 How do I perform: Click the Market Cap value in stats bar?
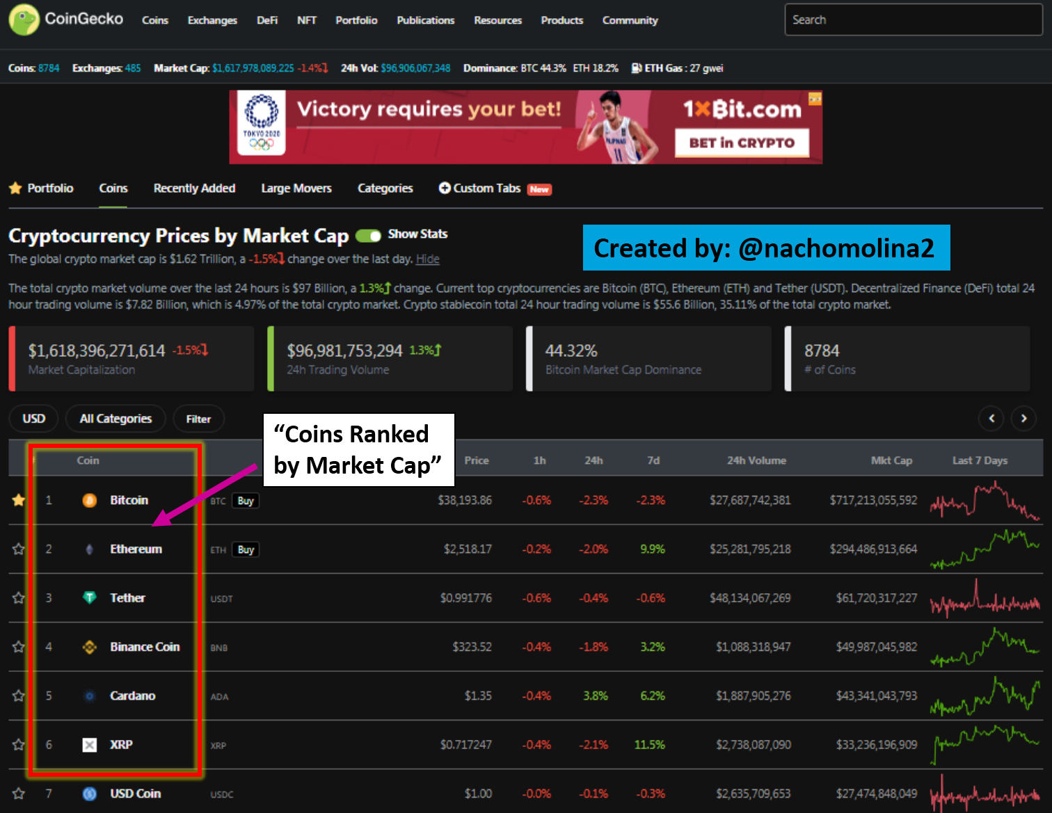(253, 68)
